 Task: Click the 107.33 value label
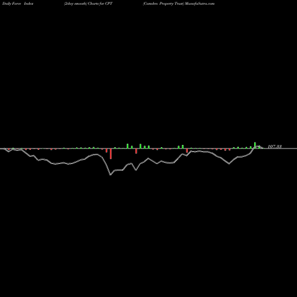[274, 147]
